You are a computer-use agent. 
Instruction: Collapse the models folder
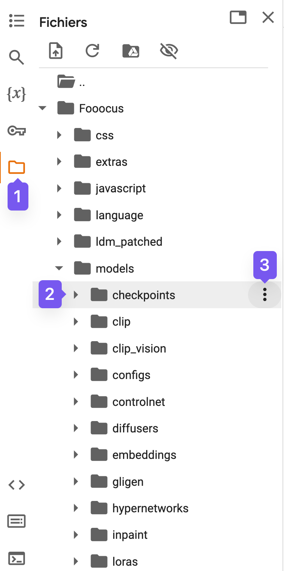click(x=59, y=268)
